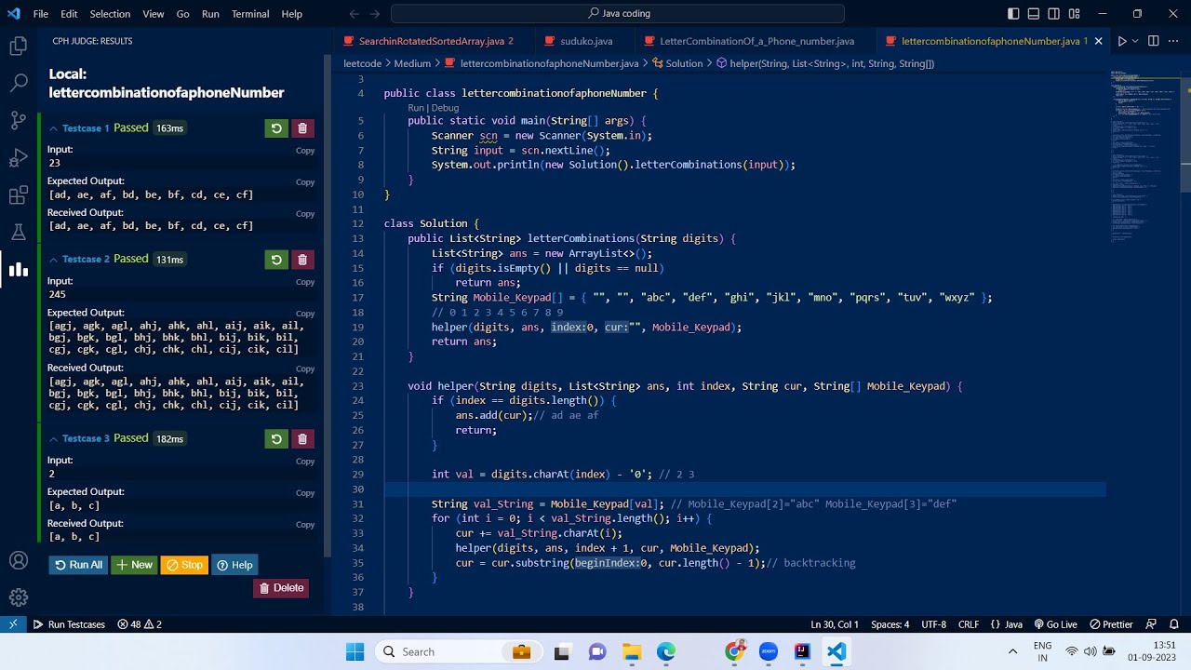Image resolution: width=1191 pixels, height=670 pixels.
Task: Click remote window icon in status bar
Action: pyautogui.click(x=13, y=624)
